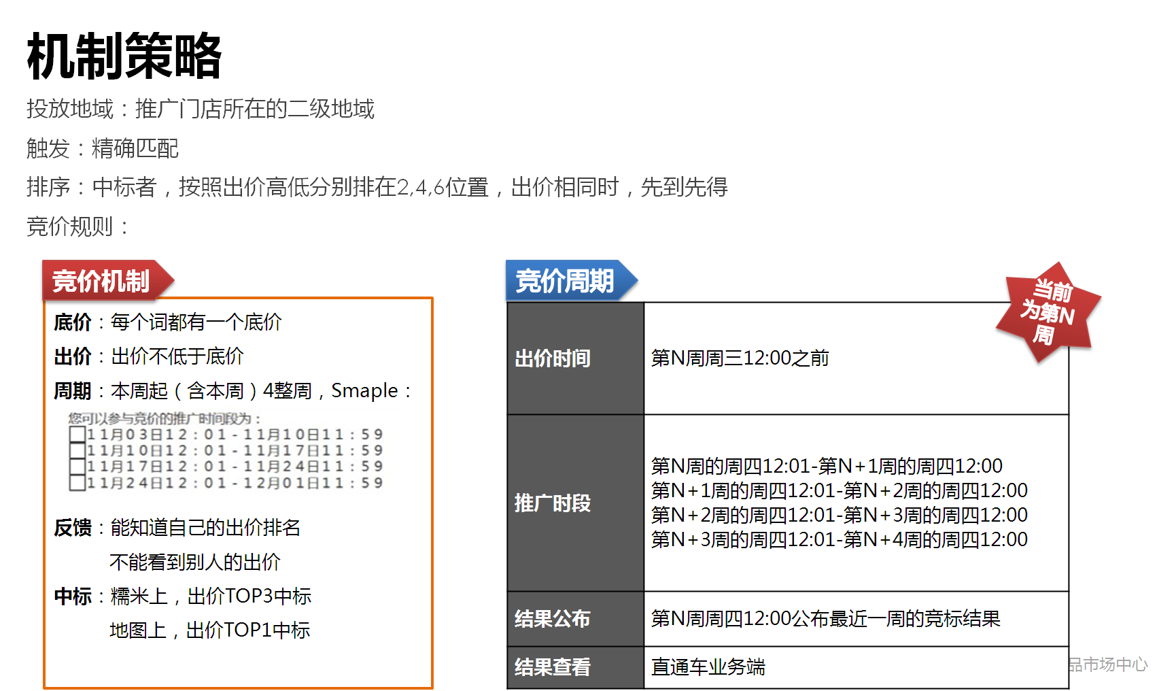Click the blue 竞价周期 arrow banner
The image size is (1157, 691).
click(566, 281)
